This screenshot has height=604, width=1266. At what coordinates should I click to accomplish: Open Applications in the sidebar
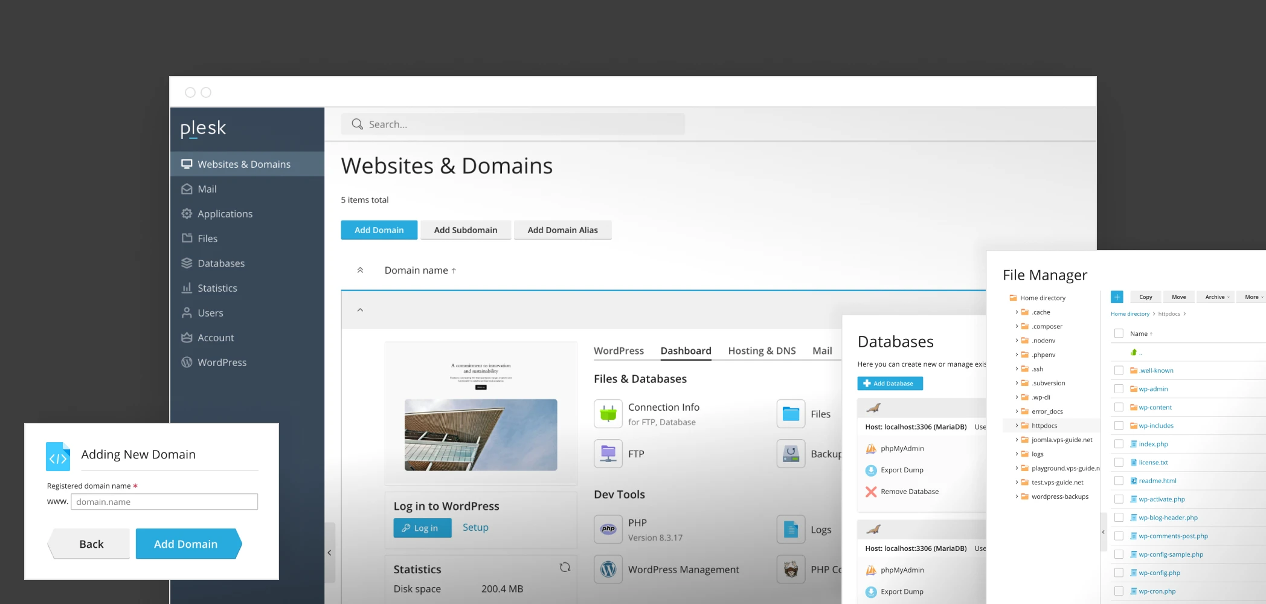pyautogui.click(x=246, y=214)
